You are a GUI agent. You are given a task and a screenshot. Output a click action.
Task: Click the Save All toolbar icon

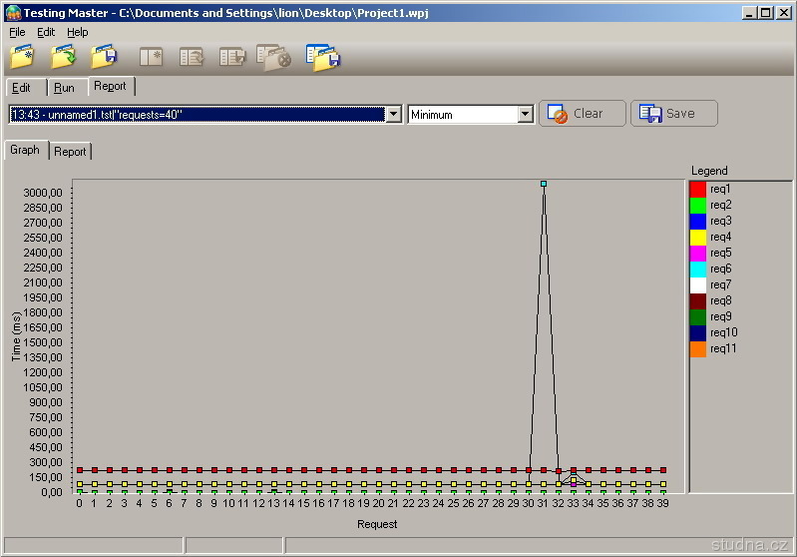[323, 57]
